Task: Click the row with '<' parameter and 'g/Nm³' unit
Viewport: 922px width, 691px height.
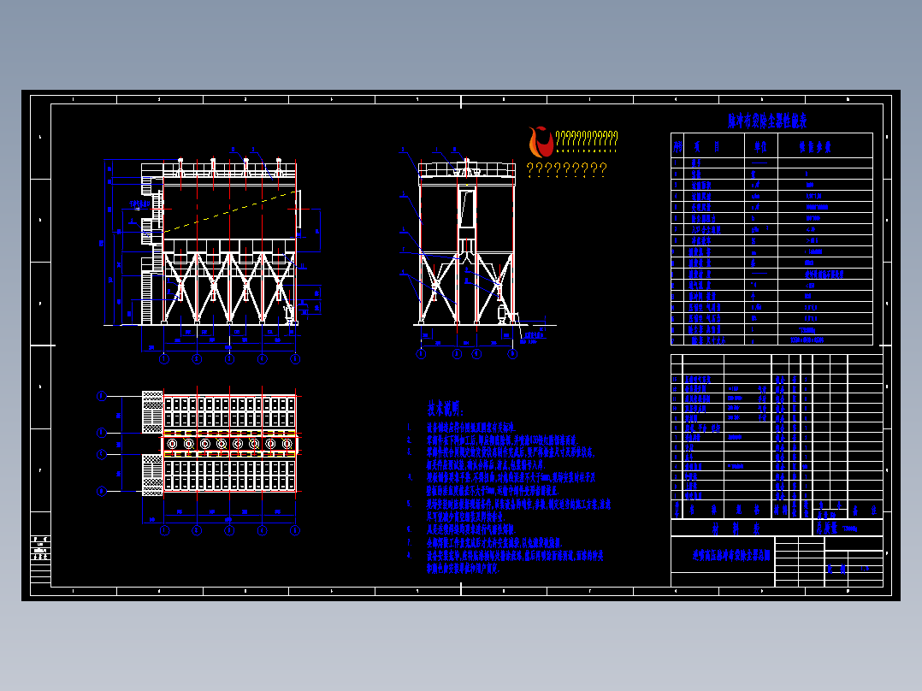Action: click(x=771, y=229)
